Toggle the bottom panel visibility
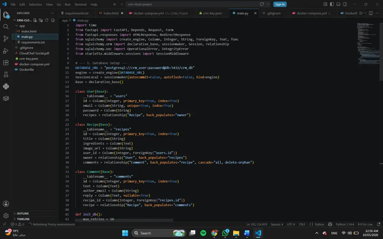 tap(338, 4)
